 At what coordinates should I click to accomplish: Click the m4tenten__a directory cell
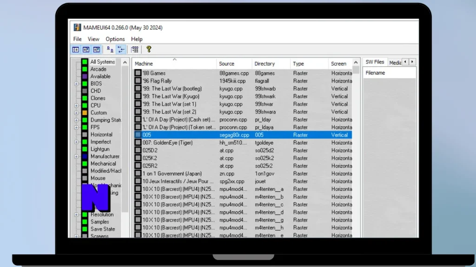pyautogui.click(x=269, y=189)
